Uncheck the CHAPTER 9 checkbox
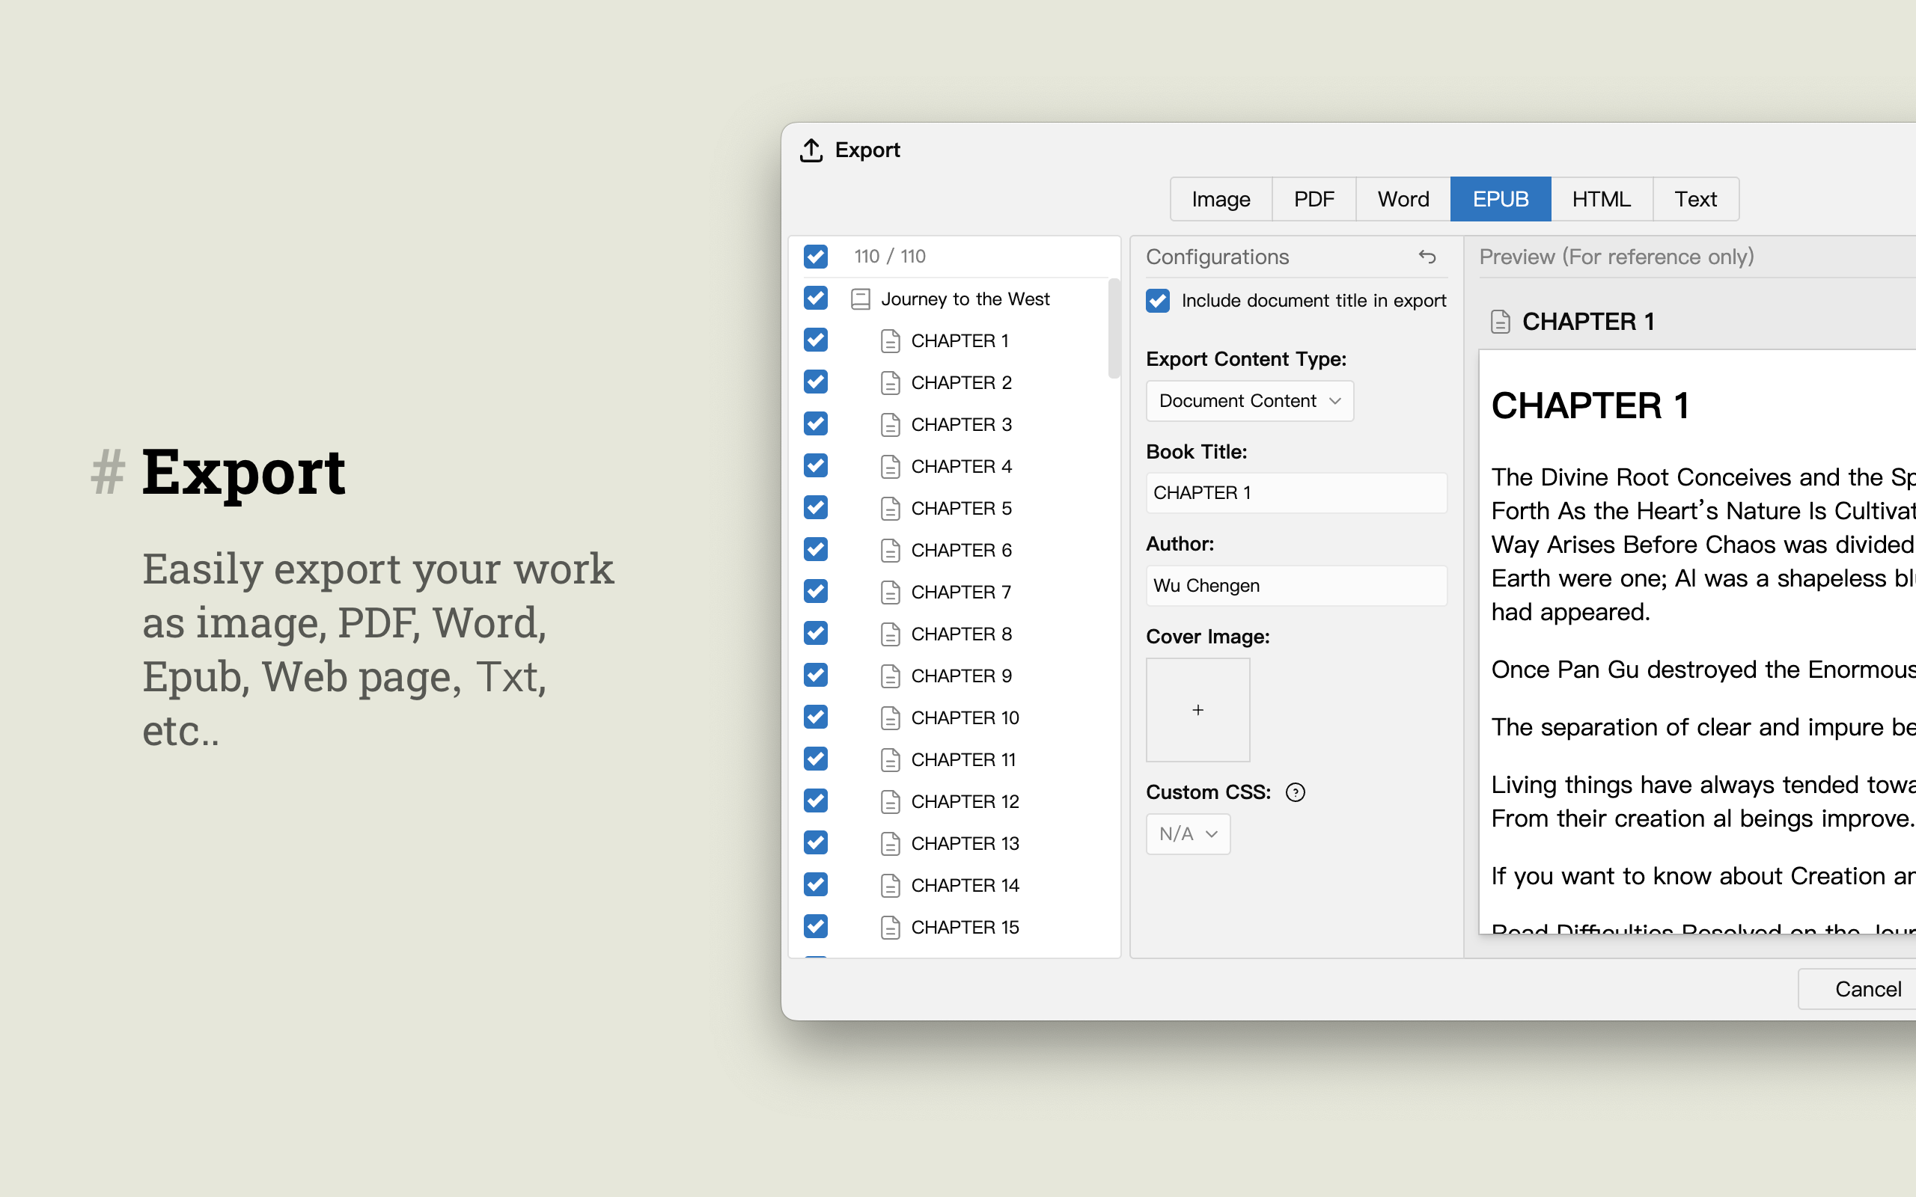This screenshot has width=1916, height=1197. 816,676
